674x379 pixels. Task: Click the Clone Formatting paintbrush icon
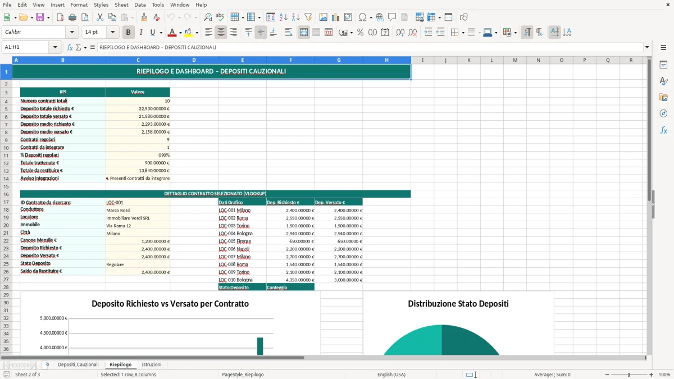144,17
